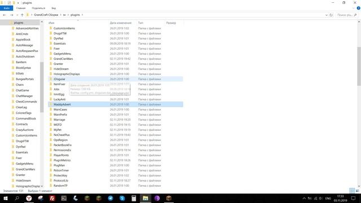This screenshot has height=203, width=361.
Task: Open the Calculator from the taskbar
Action: point(134,198)
